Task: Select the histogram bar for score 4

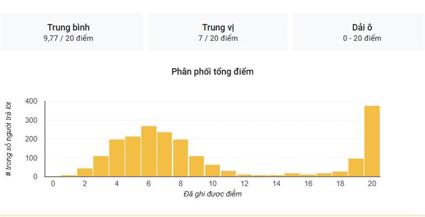Action: tap(117, 158)
